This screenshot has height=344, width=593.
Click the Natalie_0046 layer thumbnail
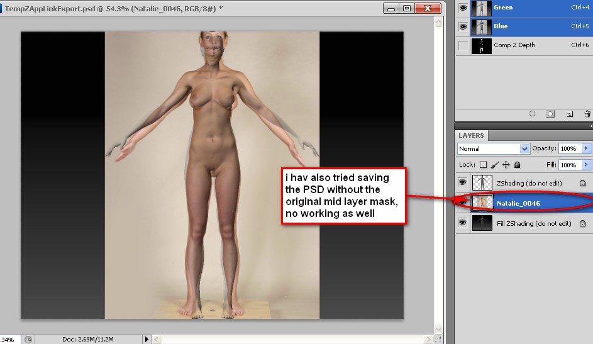pyautogui.click(x=482, y=203)
